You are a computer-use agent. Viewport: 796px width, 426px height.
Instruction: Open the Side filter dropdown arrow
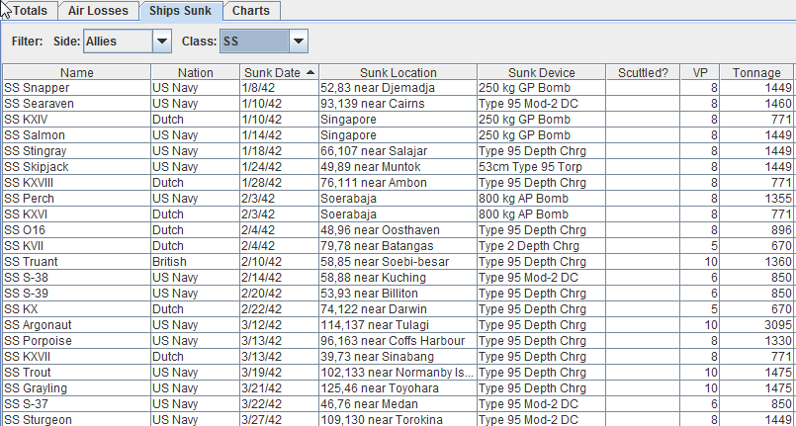[162, 42]
